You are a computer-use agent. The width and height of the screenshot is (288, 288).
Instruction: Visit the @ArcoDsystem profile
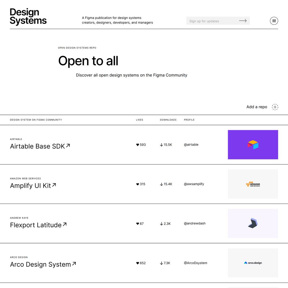(196, 263)
